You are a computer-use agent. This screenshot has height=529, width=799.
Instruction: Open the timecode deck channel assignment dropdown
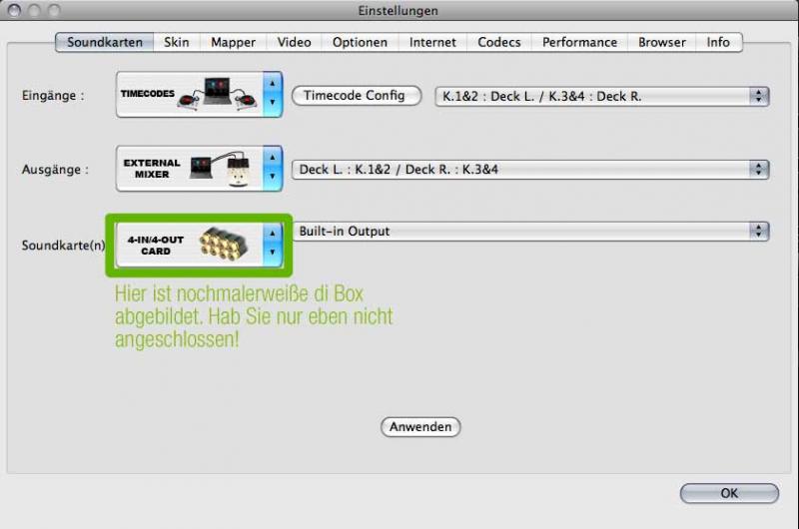click(x=602, y=97)
